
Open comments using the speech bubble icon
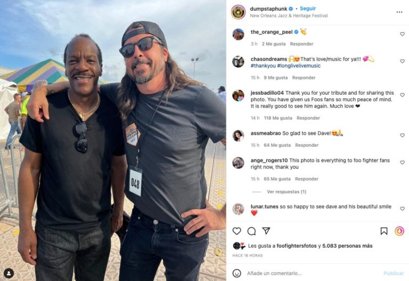pos(251,231)
